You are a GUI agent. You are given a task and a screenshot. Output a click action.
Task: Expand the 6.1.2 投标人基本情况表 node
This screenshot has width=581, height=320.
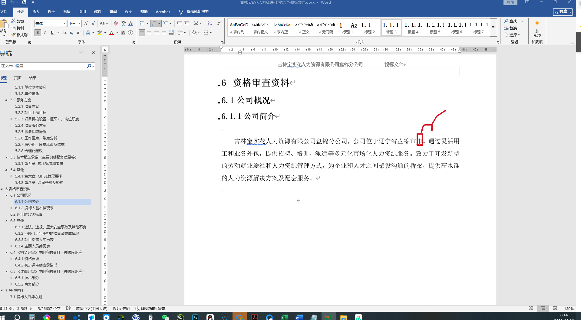pyautogui.click(x=11, y=208)
